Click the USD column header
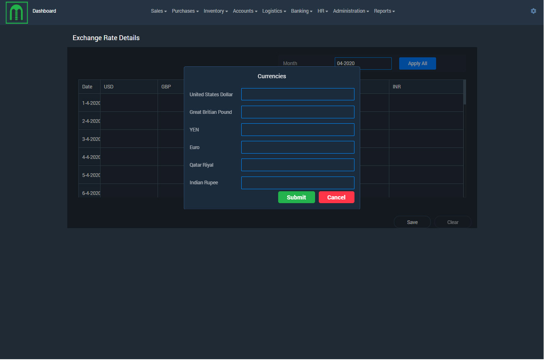The width and height of the screenshot is (544, 360). pyautogui.click(x=129, y=87)
